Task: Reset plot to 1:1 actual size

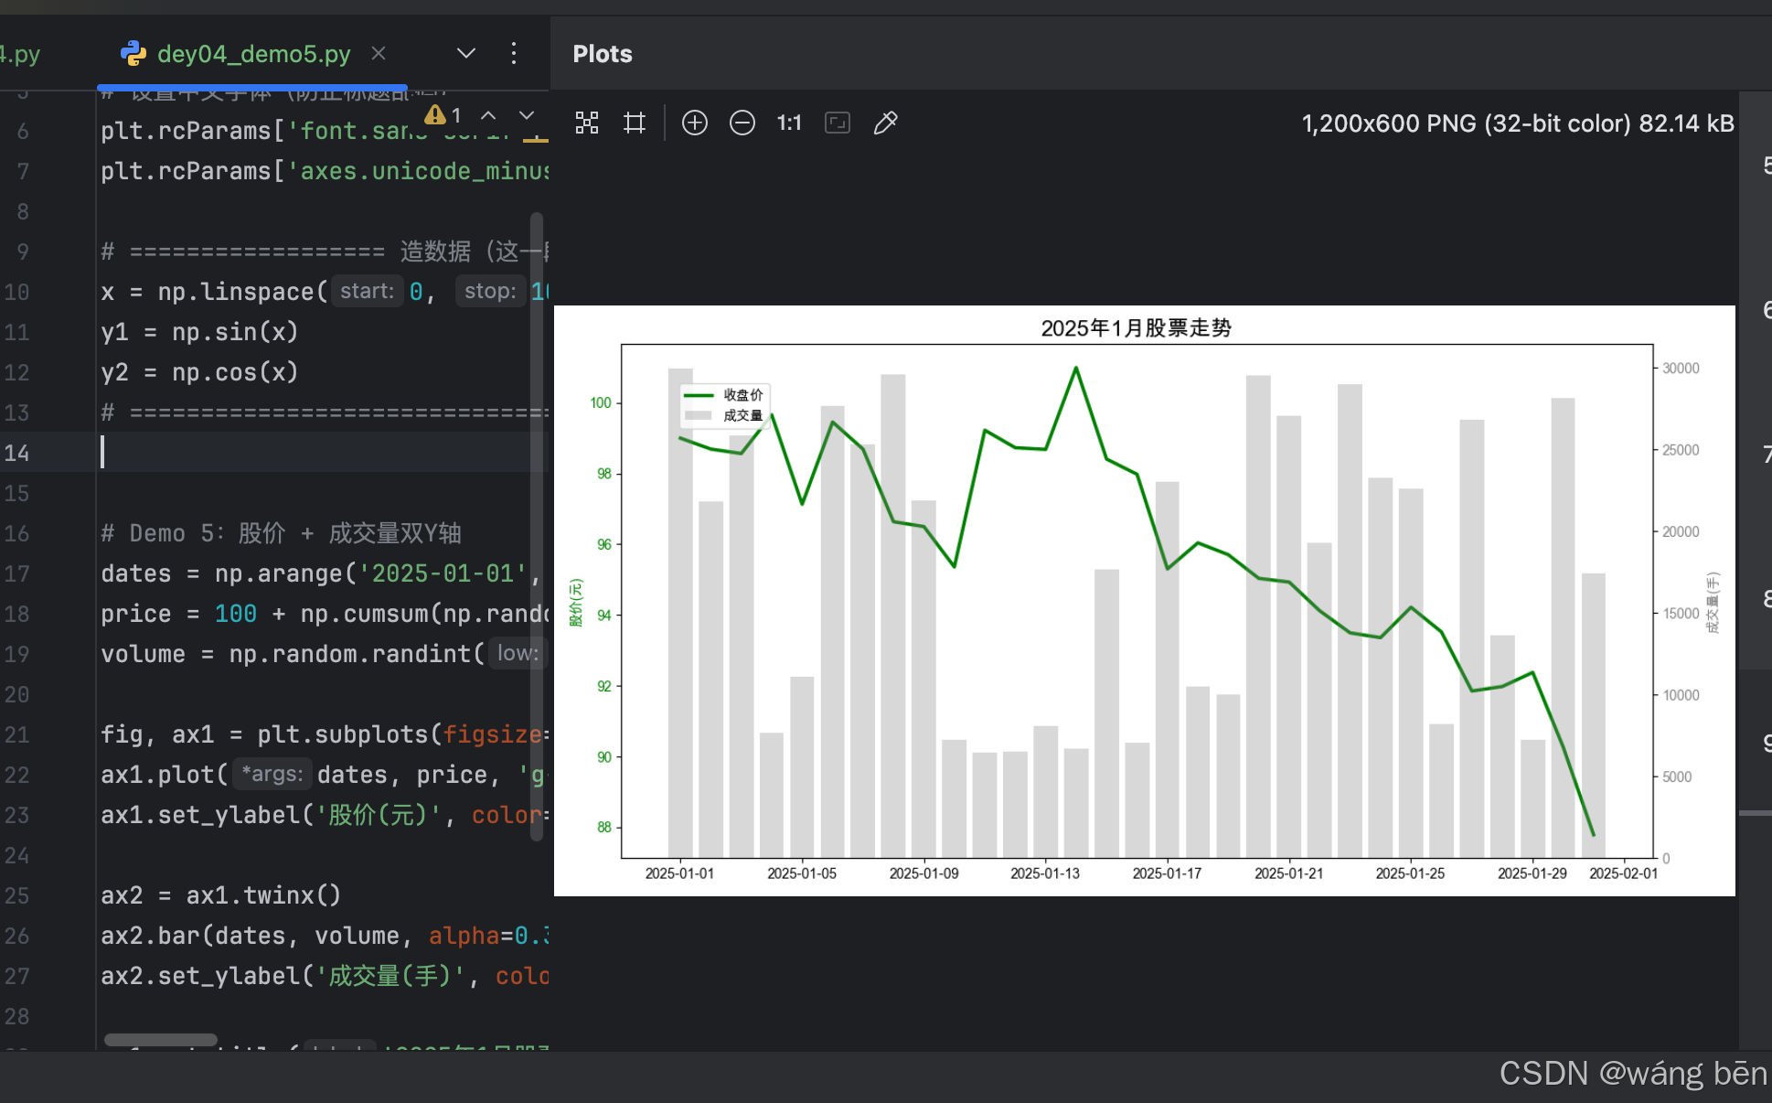Action: 789,123
